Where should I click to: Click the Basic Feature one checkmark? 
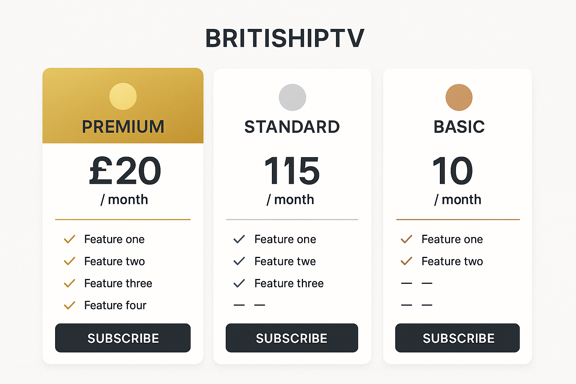coord(406,239)
